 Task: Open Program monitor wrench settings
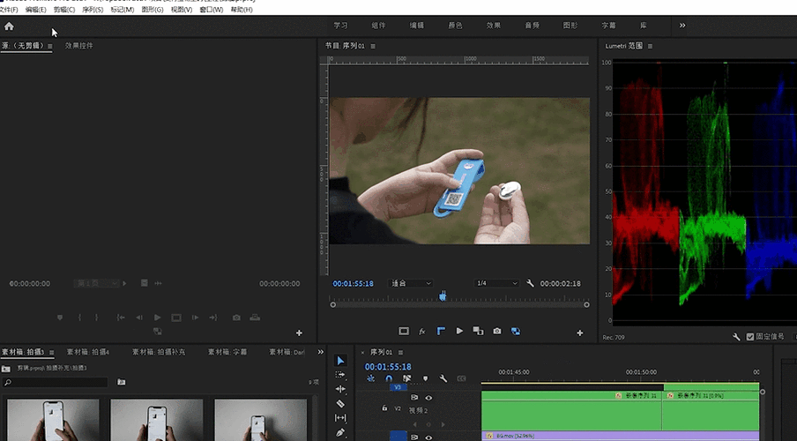pos(531,283)
